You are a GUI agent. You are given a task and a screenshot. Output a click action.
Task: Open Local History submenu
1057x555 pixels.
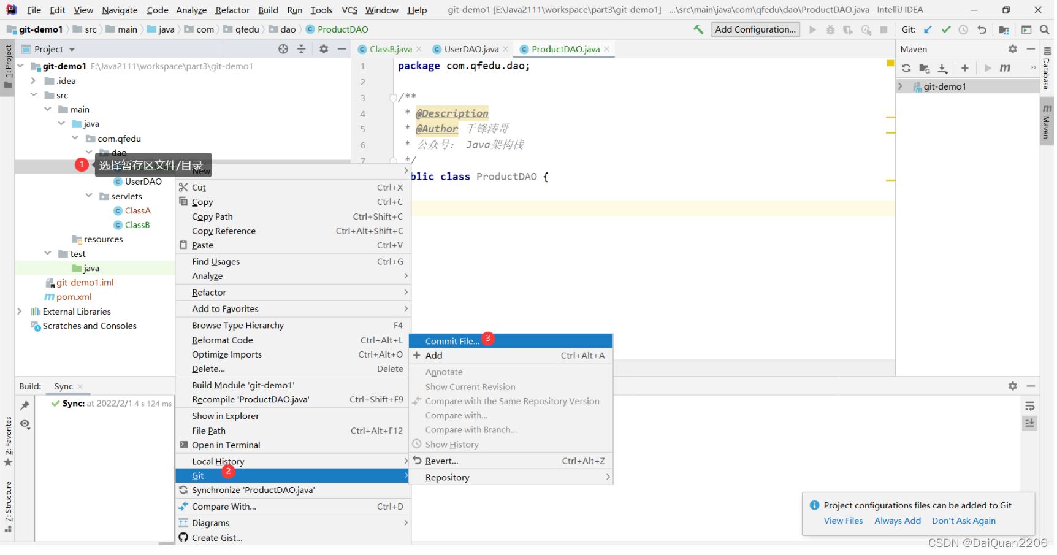[292, 461]
